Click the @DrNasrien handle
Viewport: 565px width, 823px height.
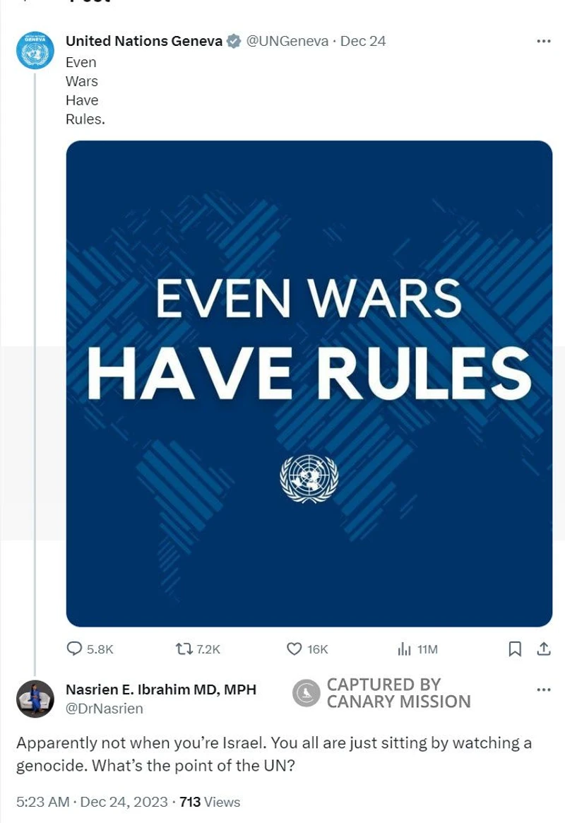(104, 709)
